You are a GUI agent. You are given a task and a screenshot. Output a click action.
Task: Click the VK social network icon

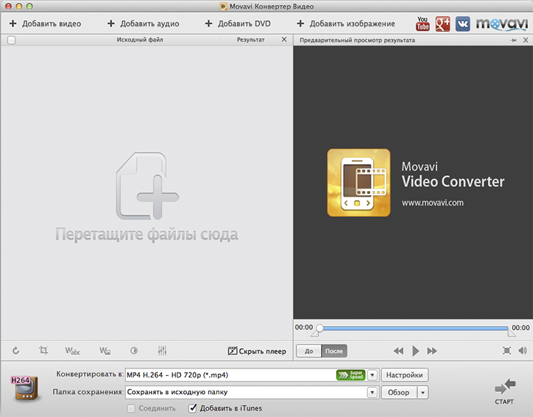pos(463,24)
